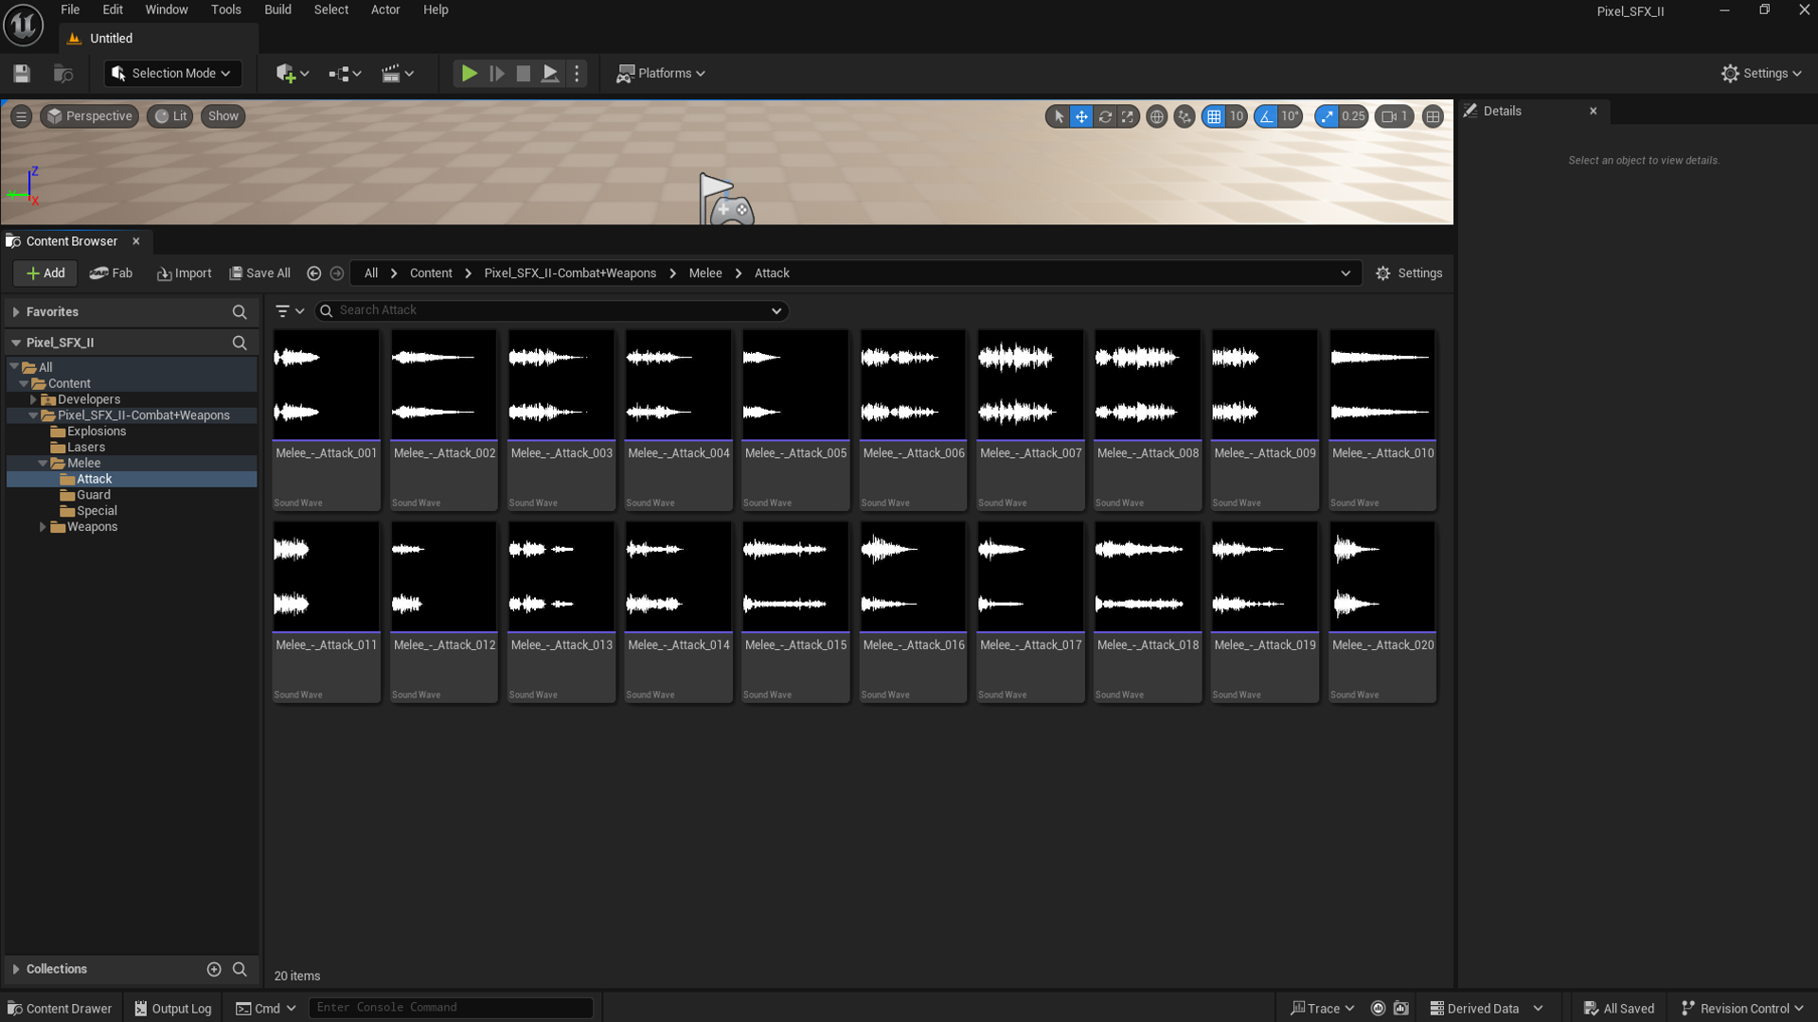Switch to the Output Log tab
The height and width of the screenshot is (1022, 1818).
(172, 1009)
